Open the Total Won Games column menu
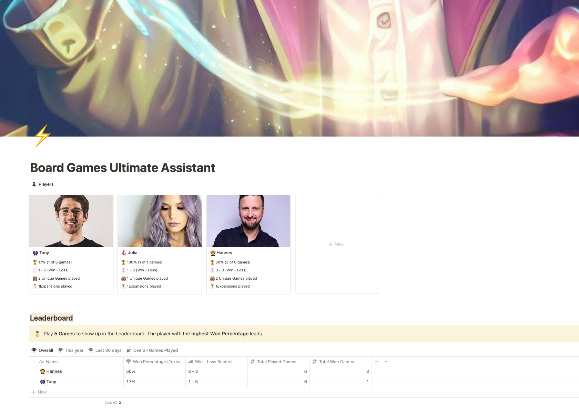The height and width of the screenshot is (410, 579). pyautogui.click(x=341, y=362)
